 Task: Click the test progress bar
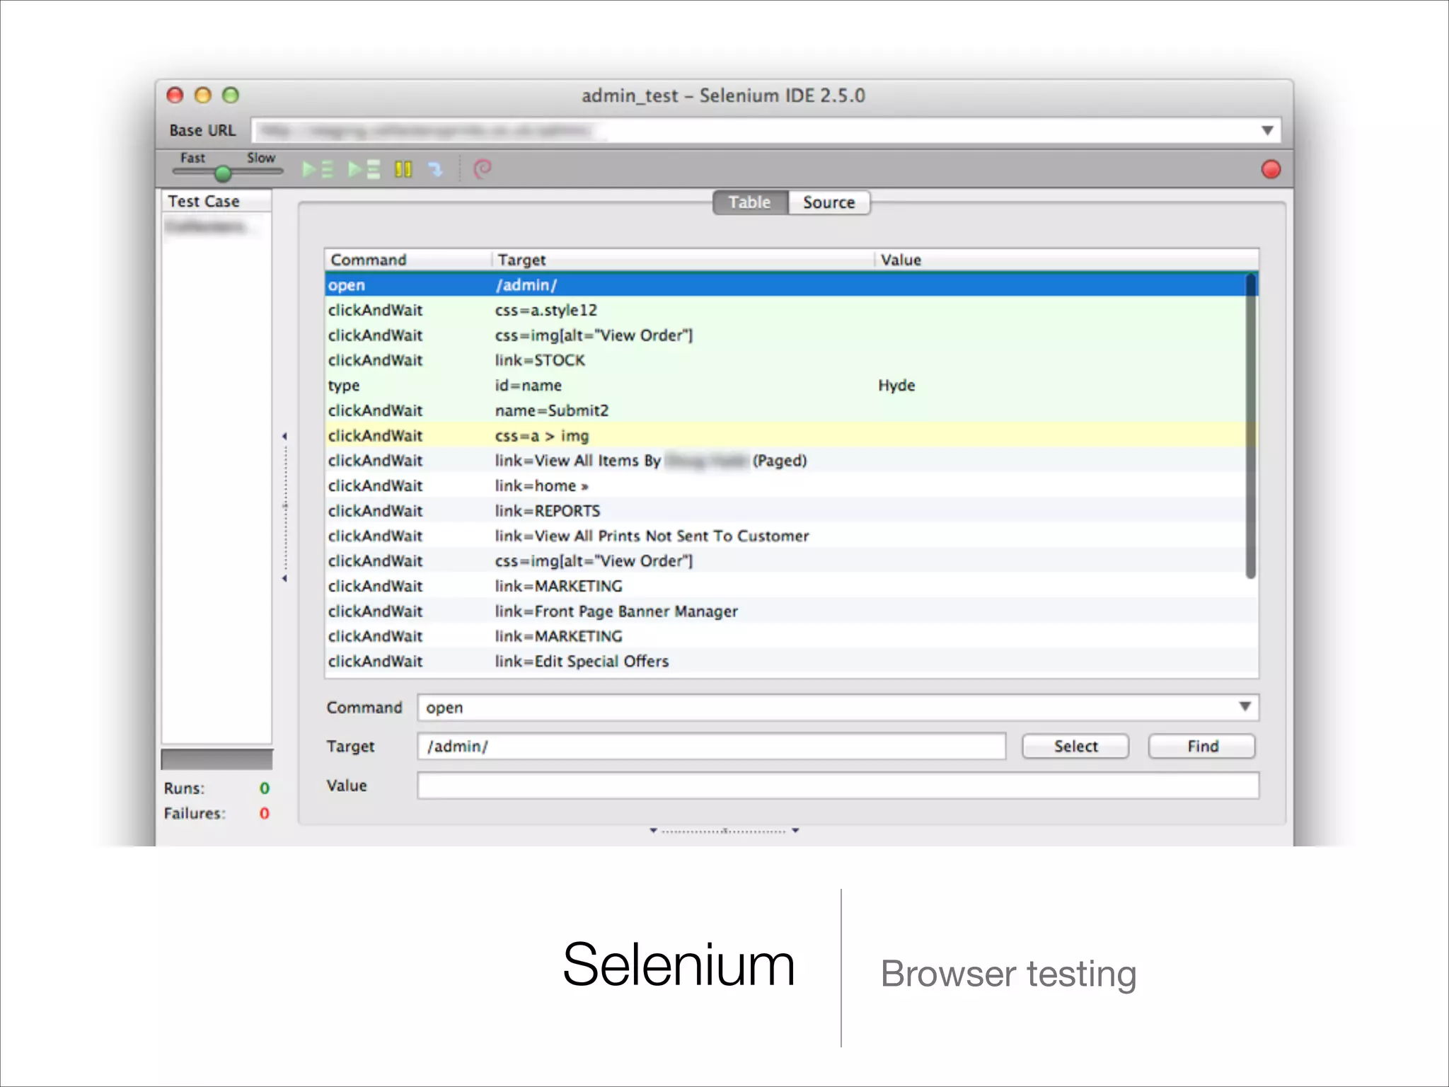pyautogui.click(x=217, y=759)
